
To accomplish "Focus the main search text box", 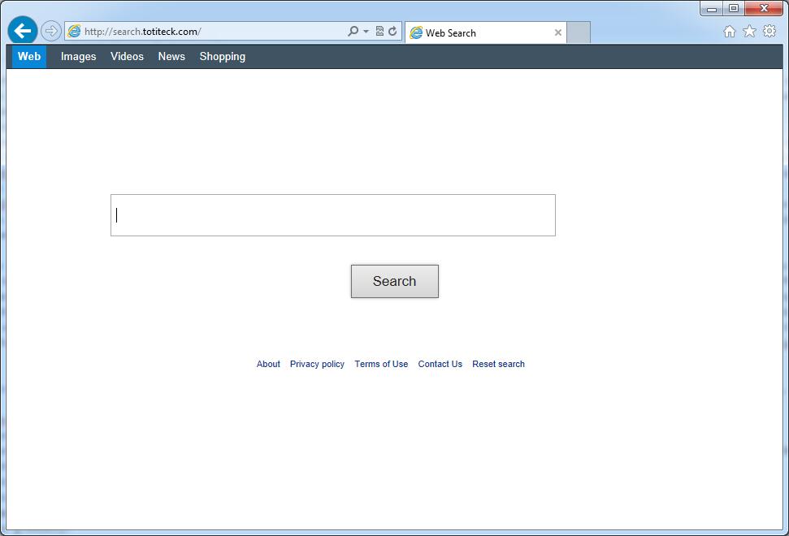I will pyautogui.click(x=333, y=215).
